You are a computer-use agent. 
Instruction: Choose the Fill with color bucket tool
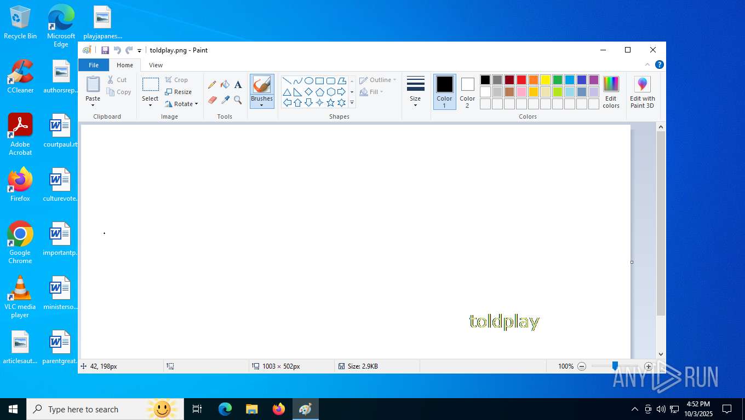click(x=225, y=85)
